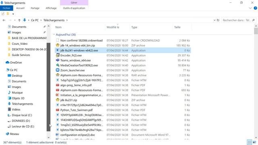Select jdk-8u241-windows-x64(2).exe file icon
The width and height of the screenshot is (258, 145).
57,50
